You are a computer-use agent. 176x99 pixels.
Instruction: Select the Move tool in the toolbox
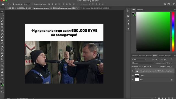click(2, 11)
